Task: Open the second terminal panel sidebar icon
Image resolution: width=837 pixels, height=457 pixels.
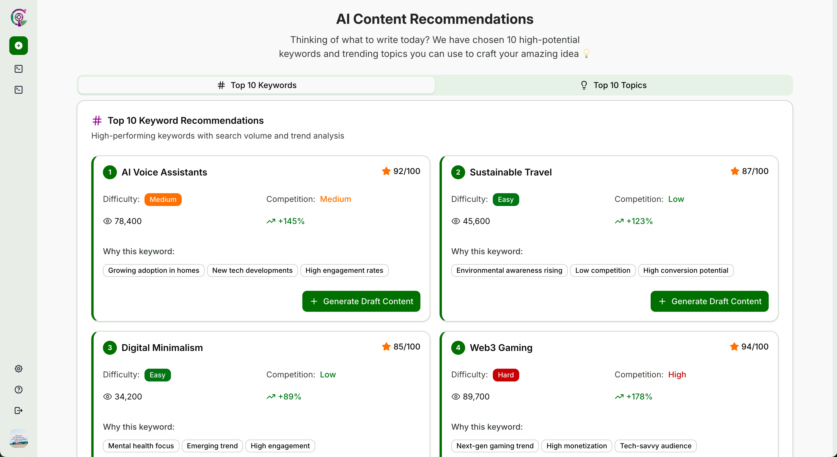Action: pos(19,90)
